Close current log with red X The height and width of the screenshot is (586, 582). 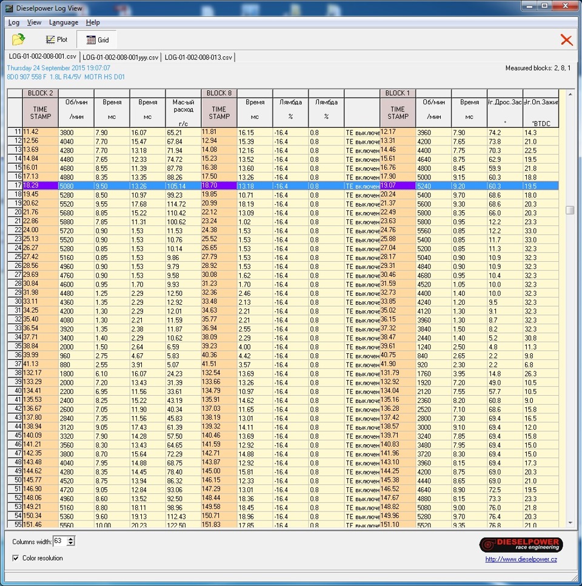tap(566, 39)
